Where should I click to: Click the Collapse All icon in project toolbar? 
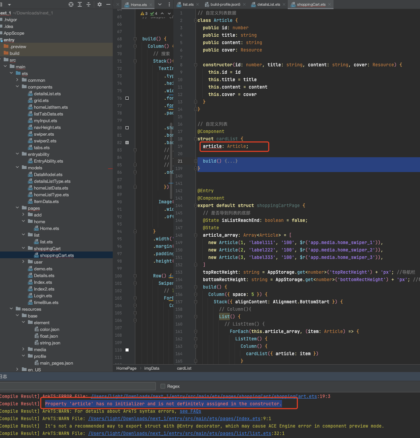pos(89,4)
